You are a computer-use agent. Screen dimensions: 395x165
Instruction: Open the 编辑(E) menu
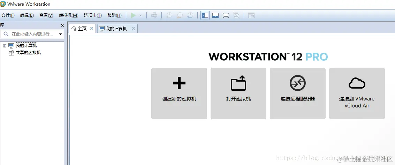pos(27,15)
